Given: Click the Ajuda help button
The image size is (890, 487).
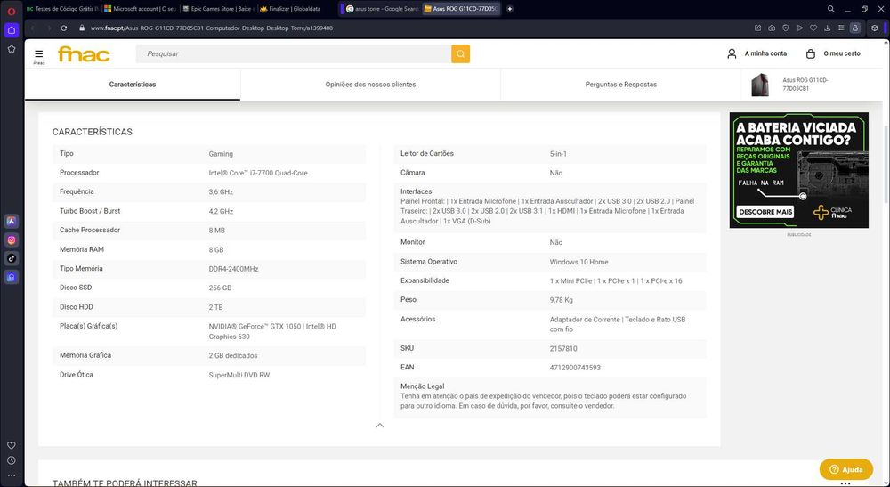Looking at the screenshot, I should pos(846,469).
